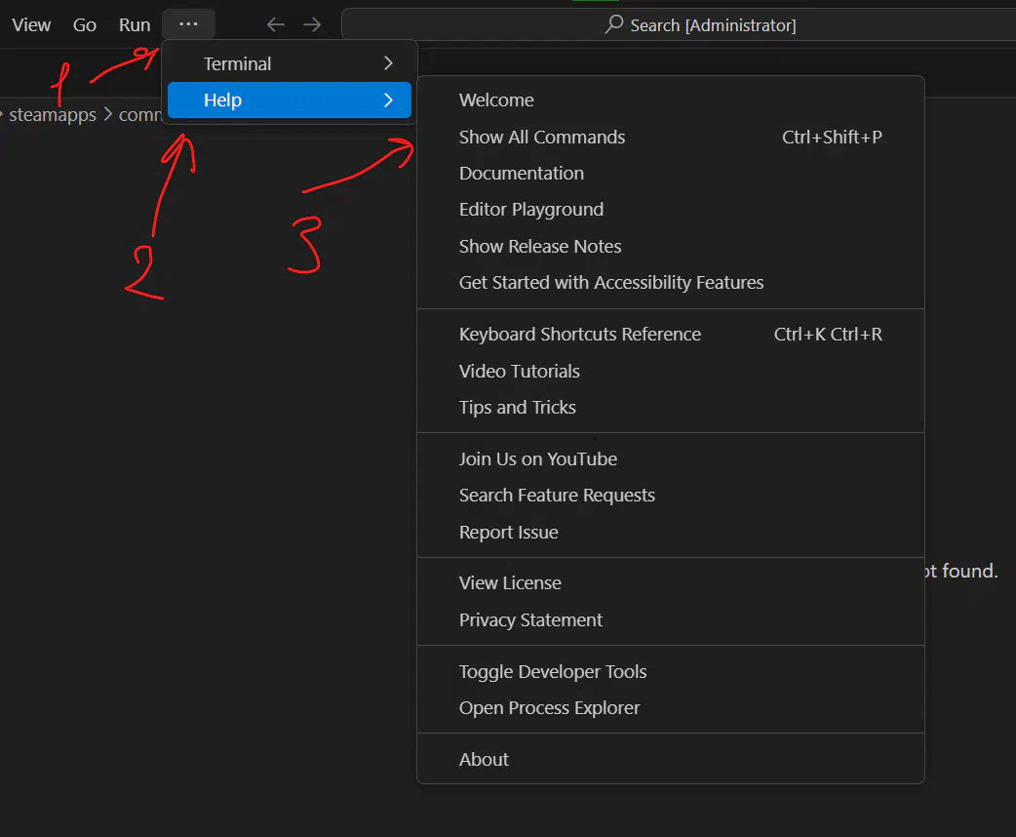Expand the Help submenu

coord(289,100)
